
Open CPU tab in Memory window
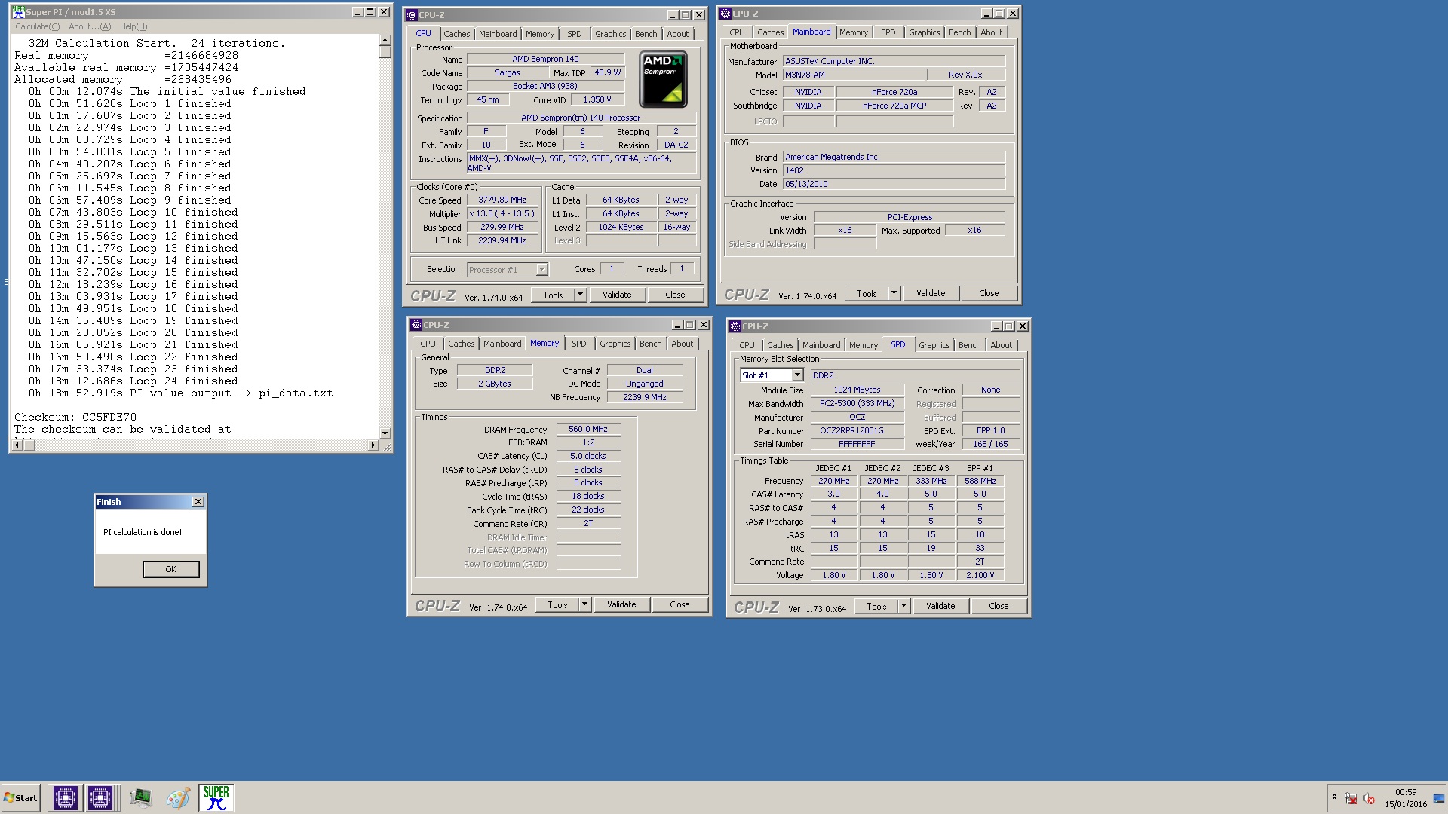tap(428, 344)
